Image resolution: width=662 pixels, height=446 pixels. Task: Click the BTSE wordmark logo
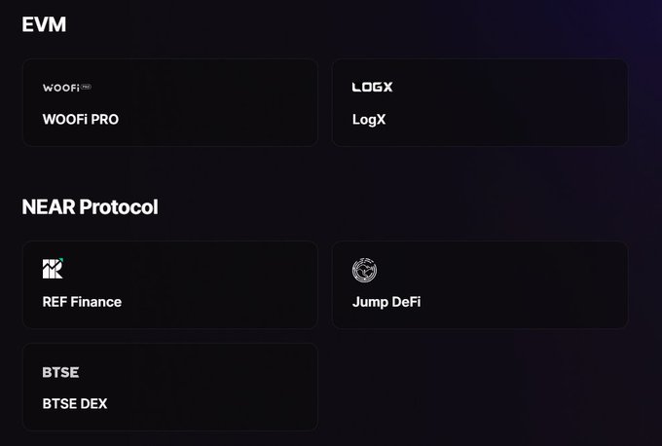60,372
